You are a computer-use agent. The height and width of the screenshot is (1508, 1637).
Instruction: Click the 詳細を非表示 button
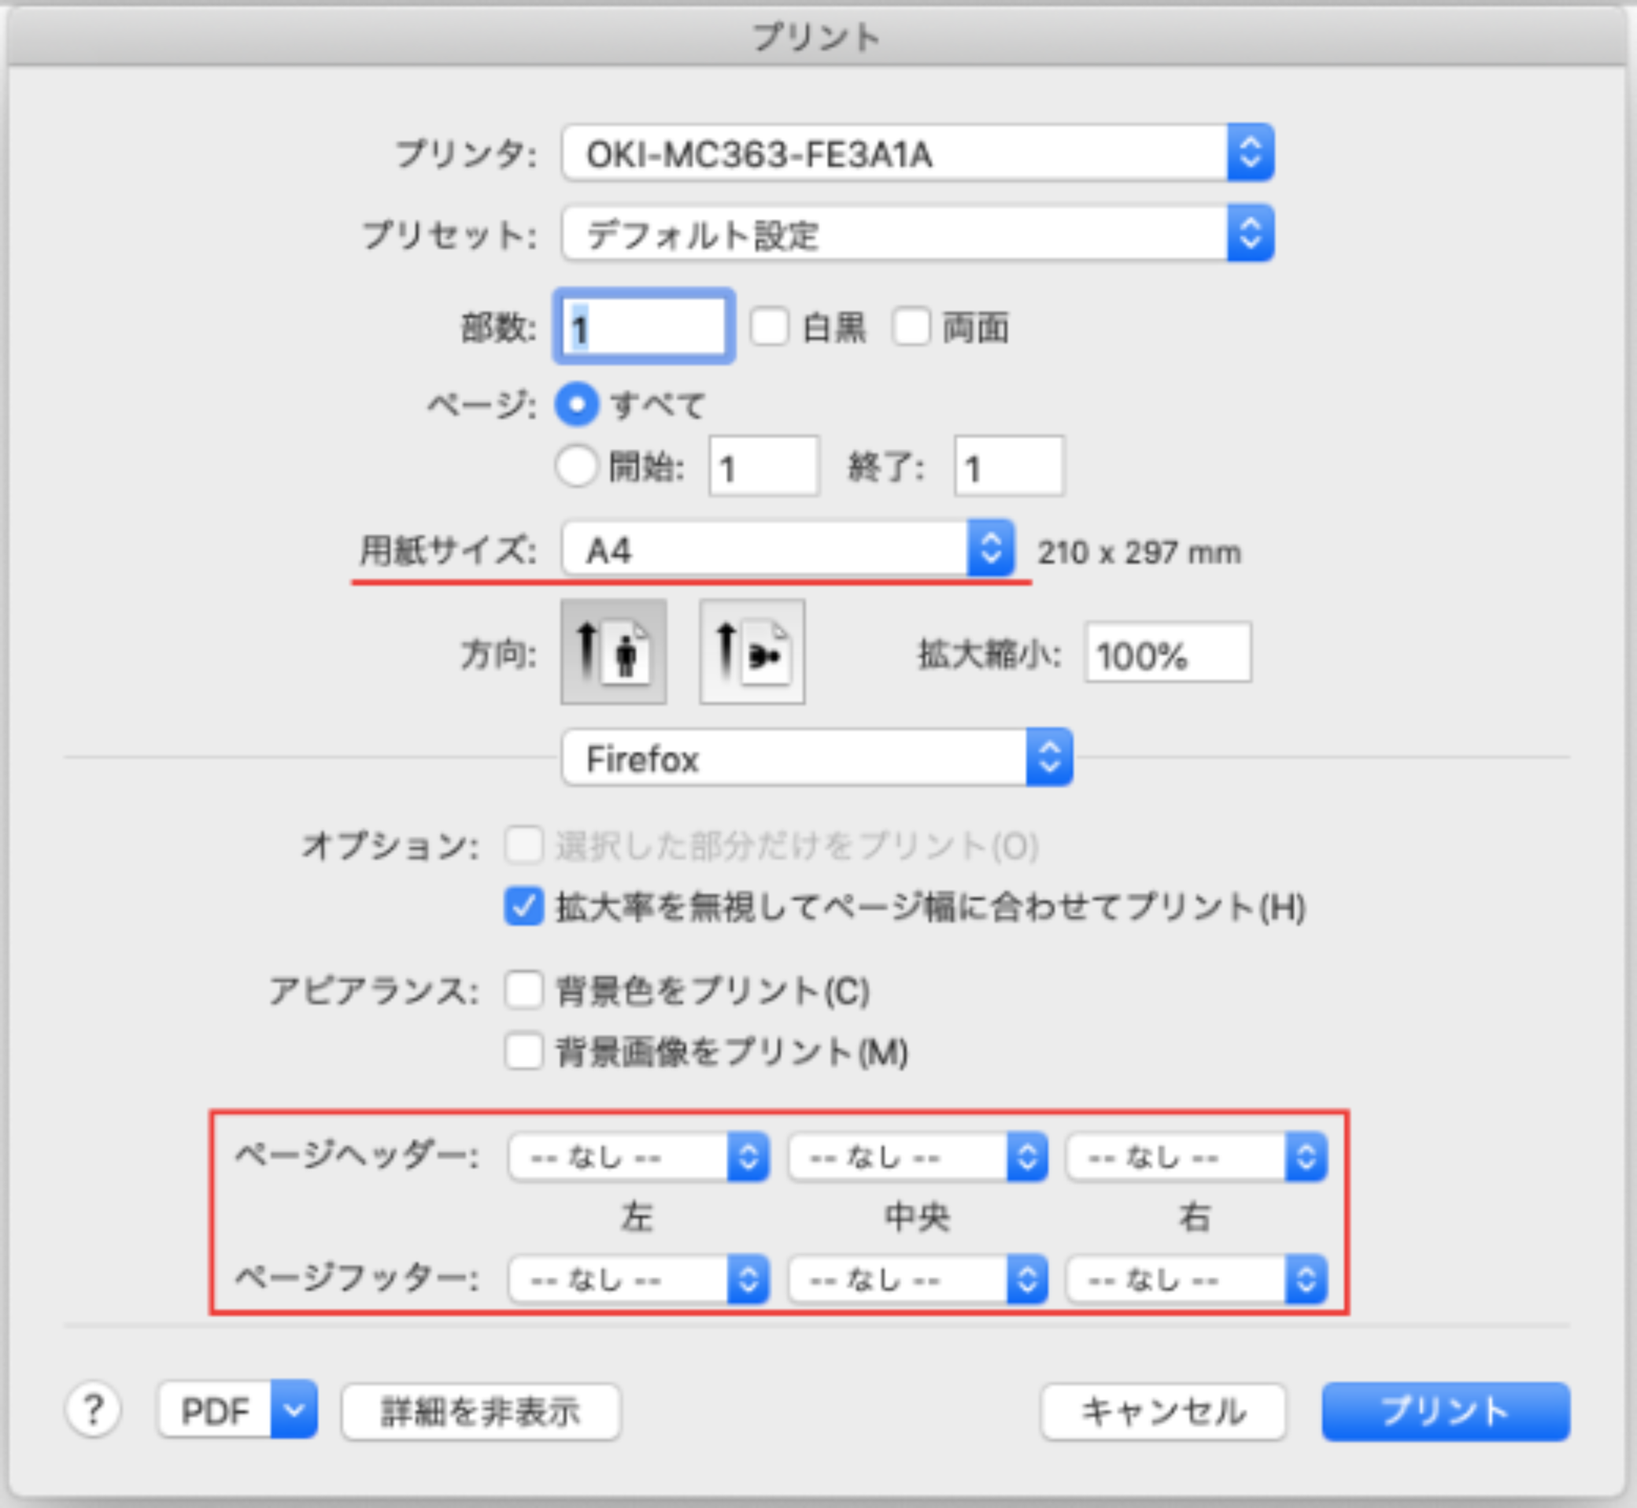[481, 1411]
